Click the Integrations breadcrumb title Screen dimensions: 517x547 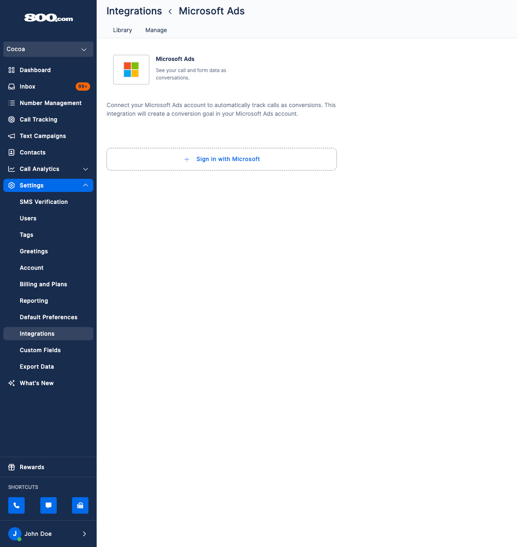coord(134,11)
